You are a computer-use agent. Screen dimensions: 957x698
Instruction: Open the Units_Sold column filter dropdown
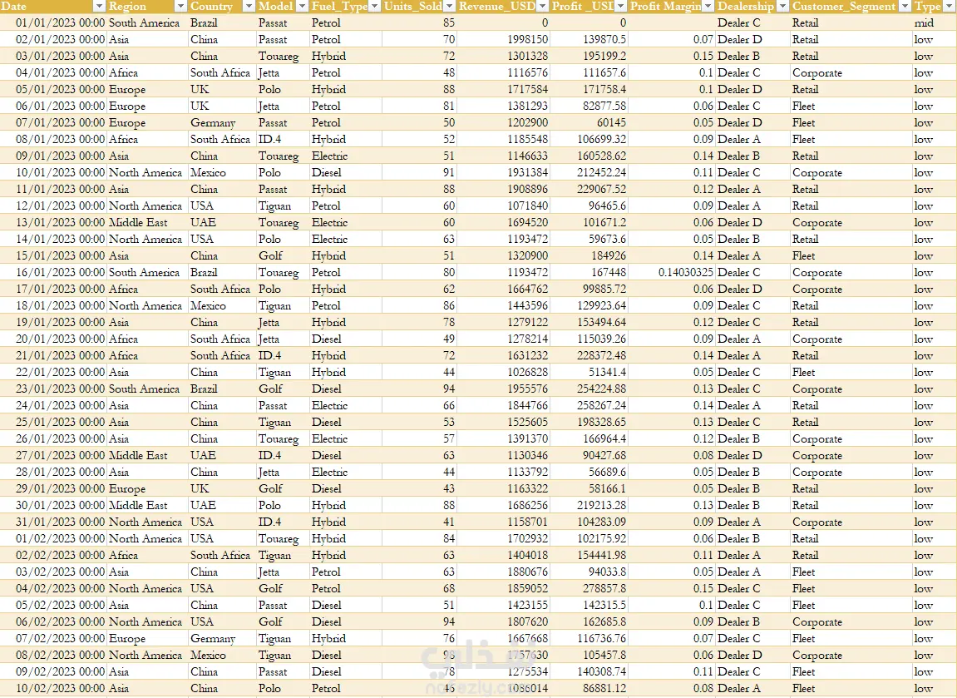[x=449, y=6]
